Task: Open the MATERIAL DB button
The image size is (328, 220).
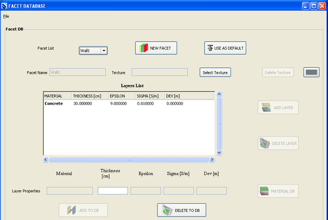Action: [x=278, y=191]
